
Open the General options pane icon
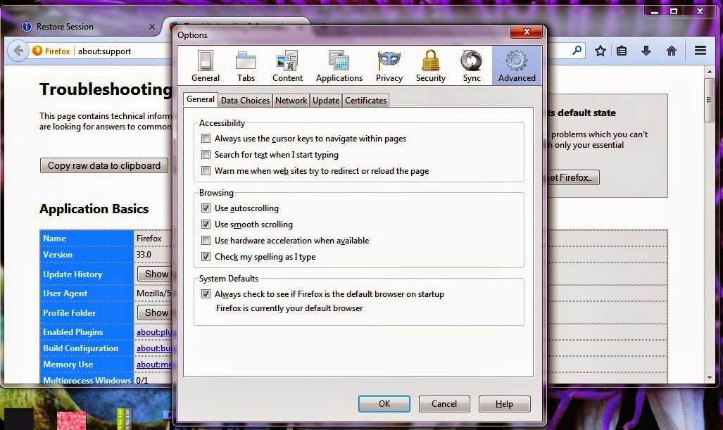tap(205, 66)
